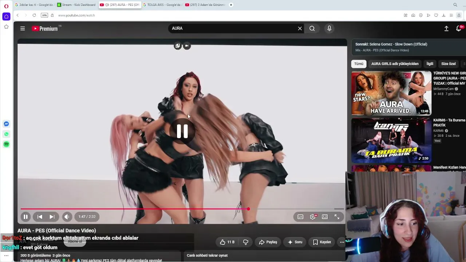466x262 pixels.
Task: Select the İlgili filter chip
Action: [x=430, y=64]
